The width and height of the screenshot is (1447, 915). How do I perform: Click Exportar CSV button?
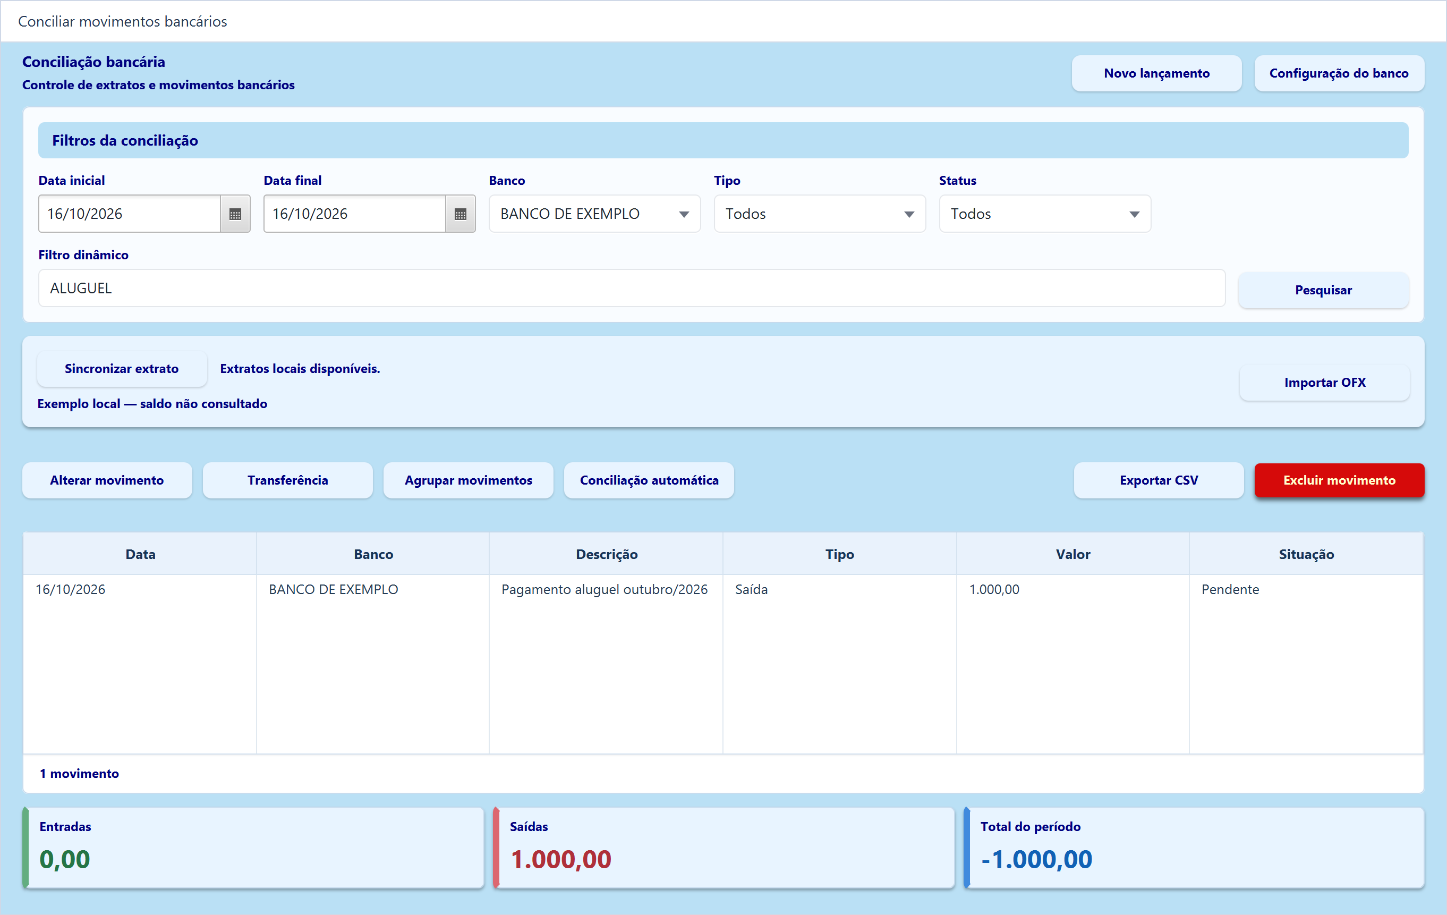pyautogui.click(x=1159, y=480)
